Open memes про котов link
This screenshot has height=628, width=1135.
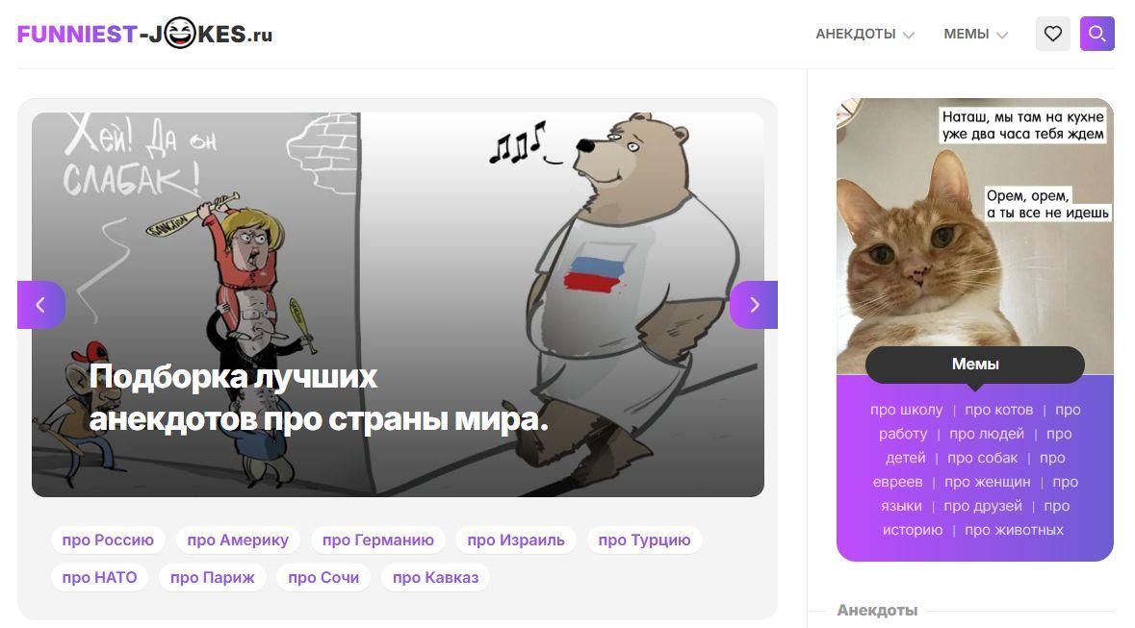click(x=999, y=410)
